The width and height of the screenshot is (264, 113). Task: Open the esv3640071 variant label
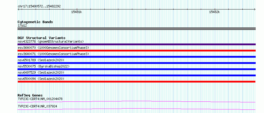pyautogui.click(x=53, y=54)
